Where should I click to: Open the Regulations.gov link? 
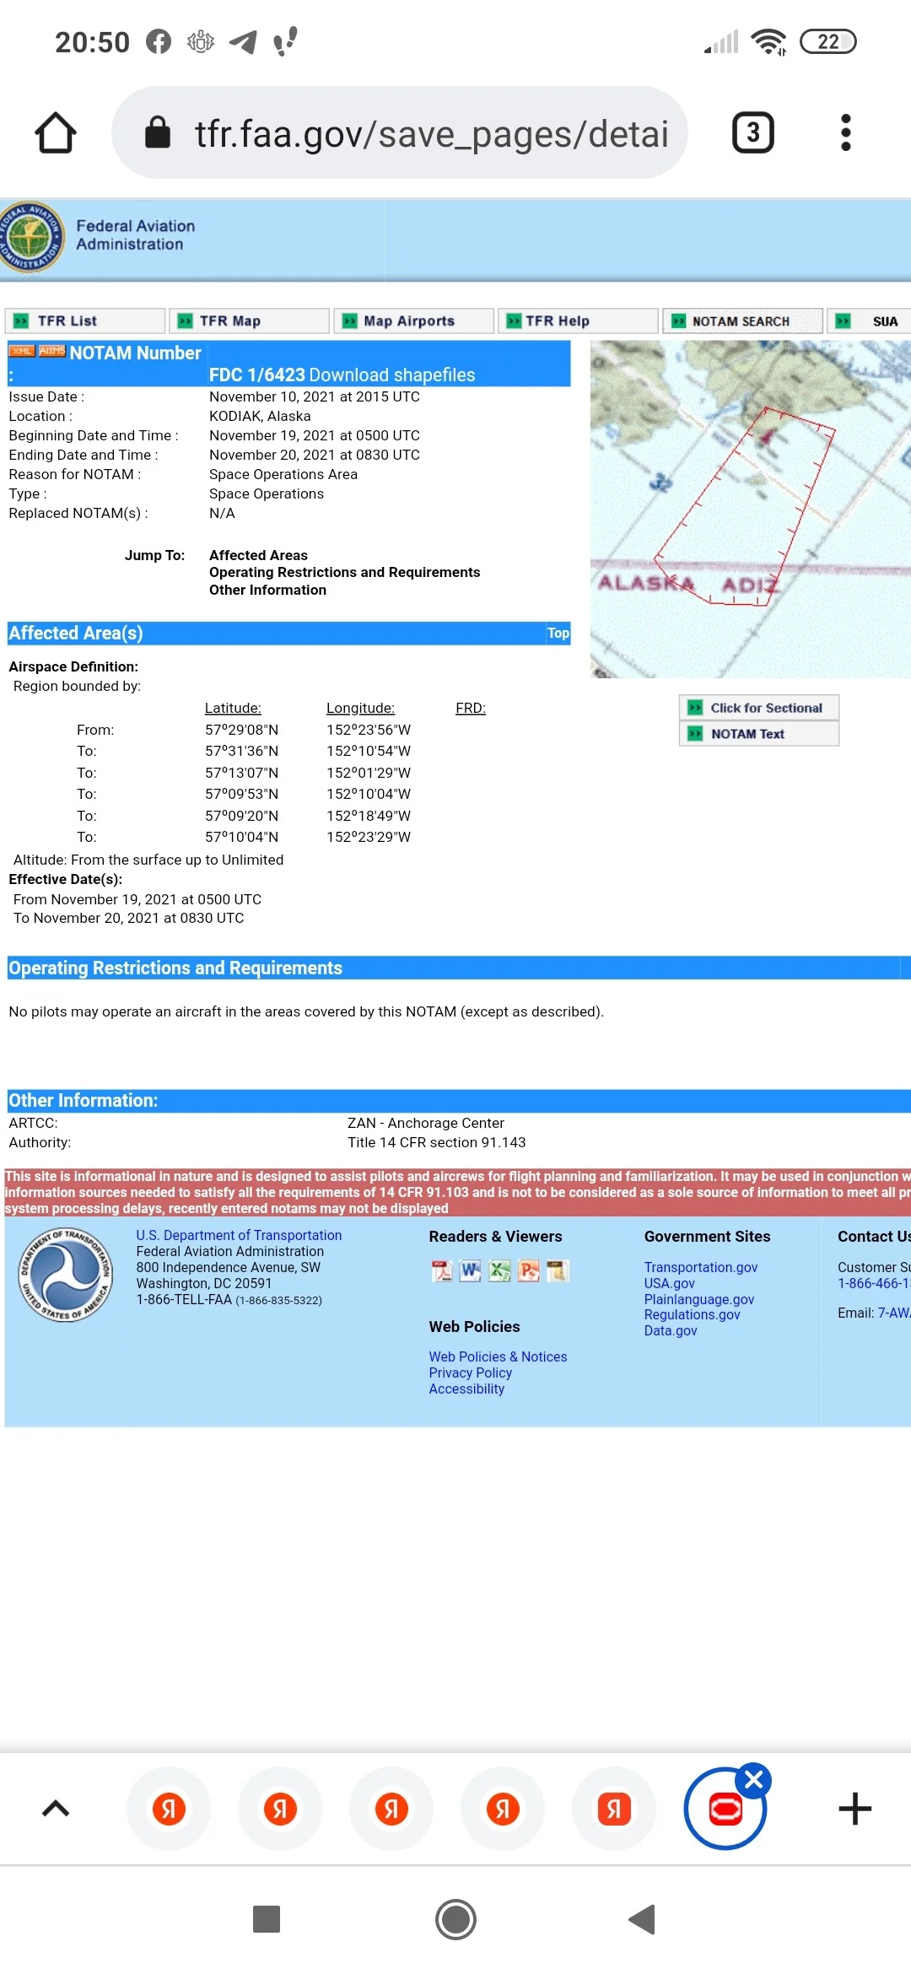(x=692, y=1314)
